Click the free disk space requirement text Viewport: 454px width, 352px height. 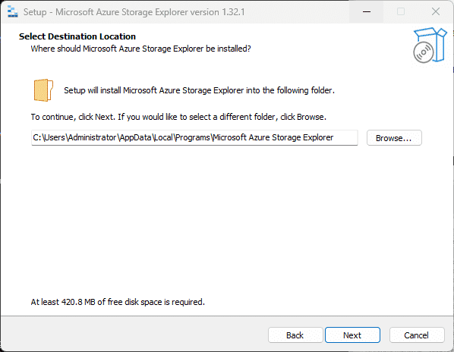118,302
